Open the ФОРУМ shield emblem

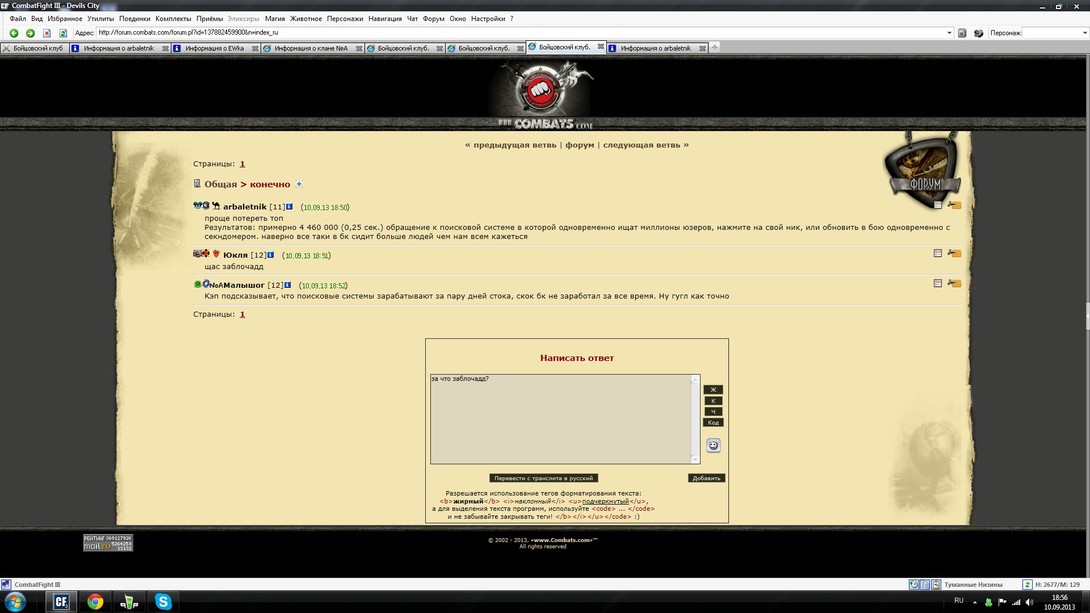point(923,170)
